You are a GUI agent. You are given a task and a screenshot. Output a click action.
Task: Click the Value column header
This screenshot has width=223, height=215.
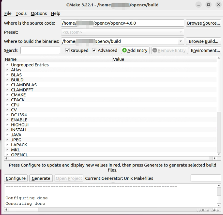pos(165,59)
